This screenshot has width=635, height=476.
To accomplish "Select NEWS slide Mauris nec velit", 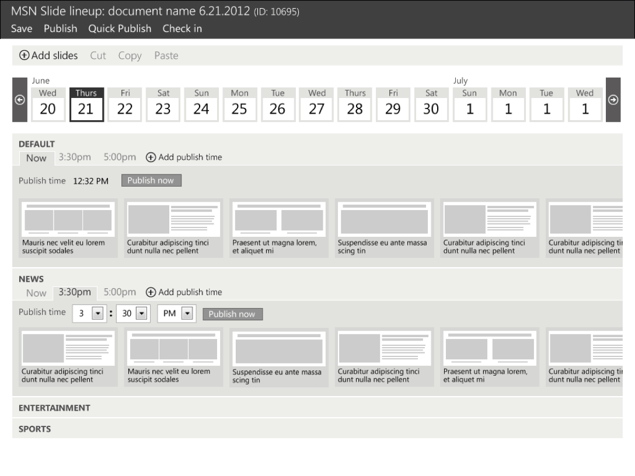I will 173,357.
